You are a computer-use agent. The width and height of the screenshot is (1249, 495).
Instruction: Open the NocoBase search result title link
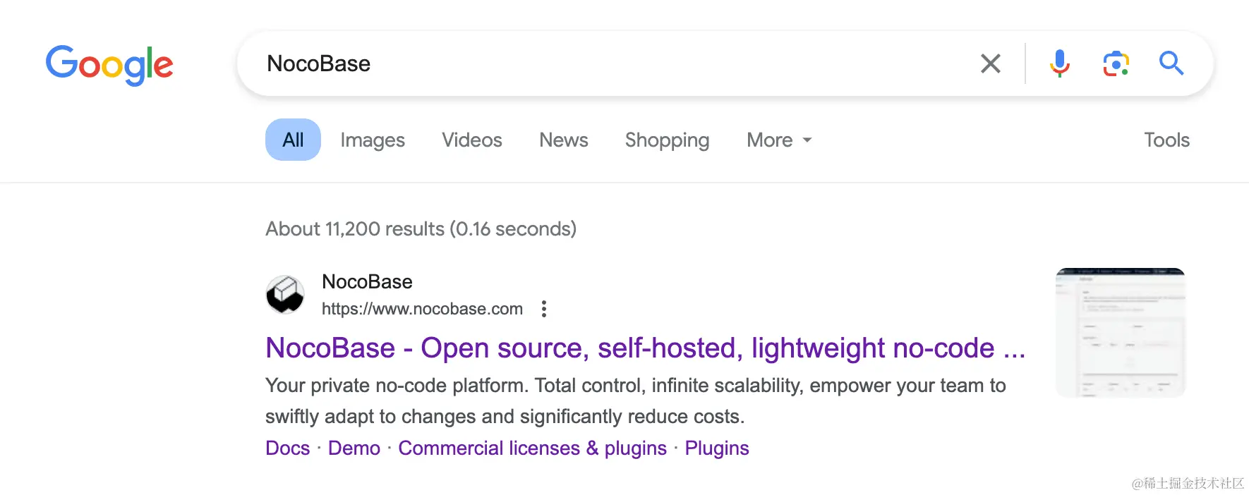click(646, 348)
